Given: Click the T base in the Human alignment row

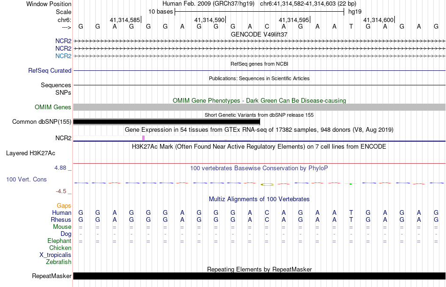Looking at the screenshot, I should 351,212.
